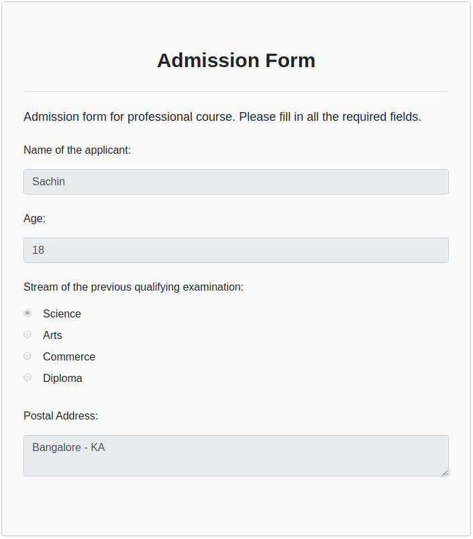The width and height of the screenshot is (473, 539).
Task: Click the 'Admission Form' heading
Action: click(x=236, y=60)
